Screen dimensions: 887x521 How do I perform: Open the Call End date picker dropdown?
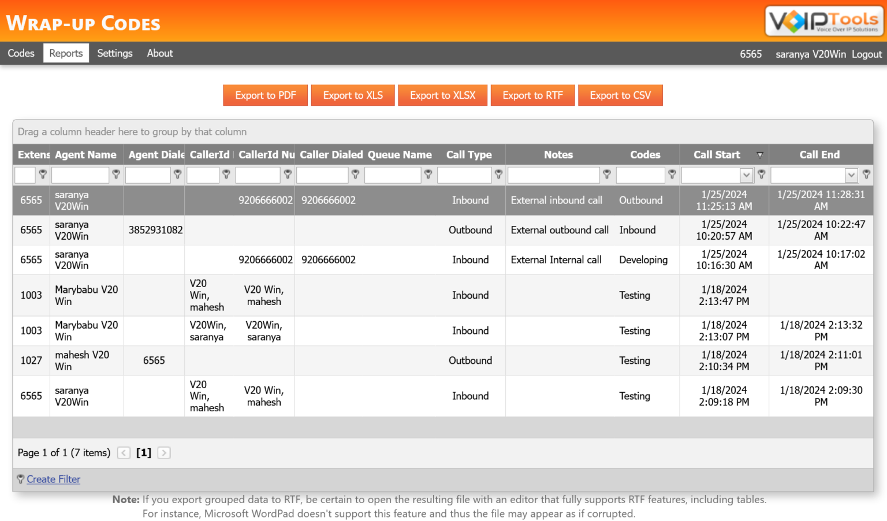(852, 174)
